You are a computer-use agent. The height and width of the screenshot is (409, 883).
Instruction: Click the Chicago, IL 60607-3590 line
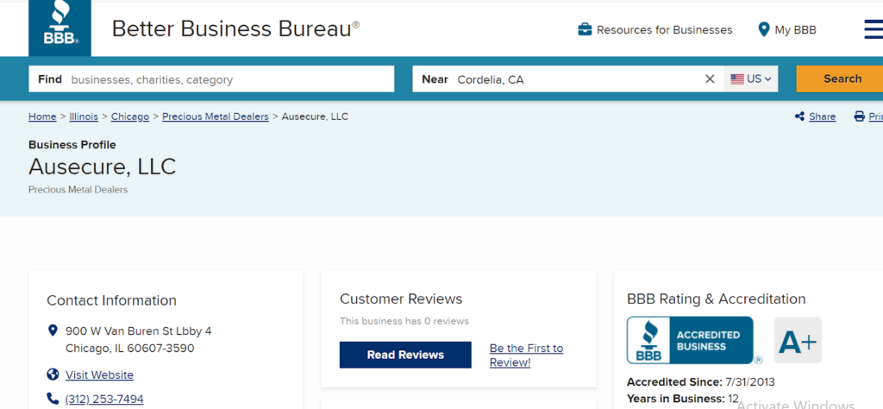pos(129,348)
